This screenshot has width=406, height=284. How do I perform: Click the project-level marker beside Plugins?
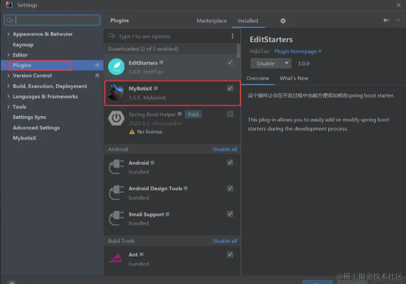[x=97, y=65]
